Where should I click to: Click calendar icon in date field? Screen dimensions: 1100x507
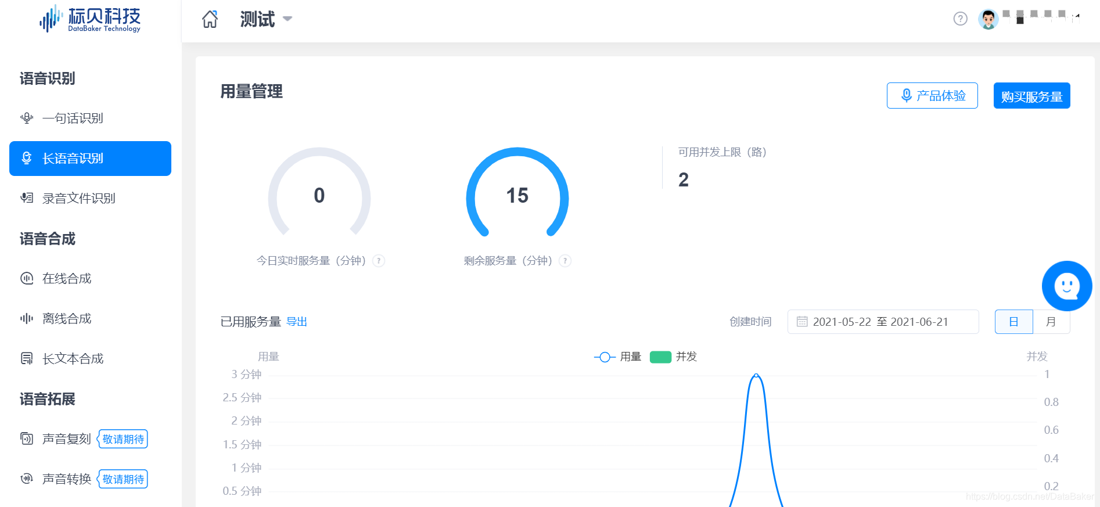[x=802, y=322]
